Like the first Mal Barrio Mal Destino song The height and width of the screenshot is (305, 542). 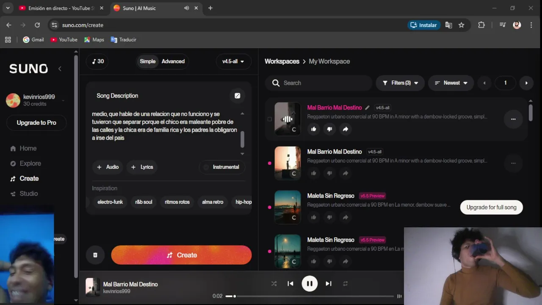[314, 129]
